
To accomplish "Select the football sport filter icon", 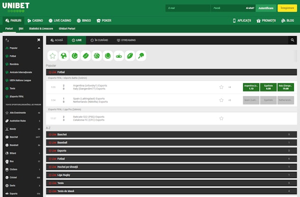I will point(64,56).
